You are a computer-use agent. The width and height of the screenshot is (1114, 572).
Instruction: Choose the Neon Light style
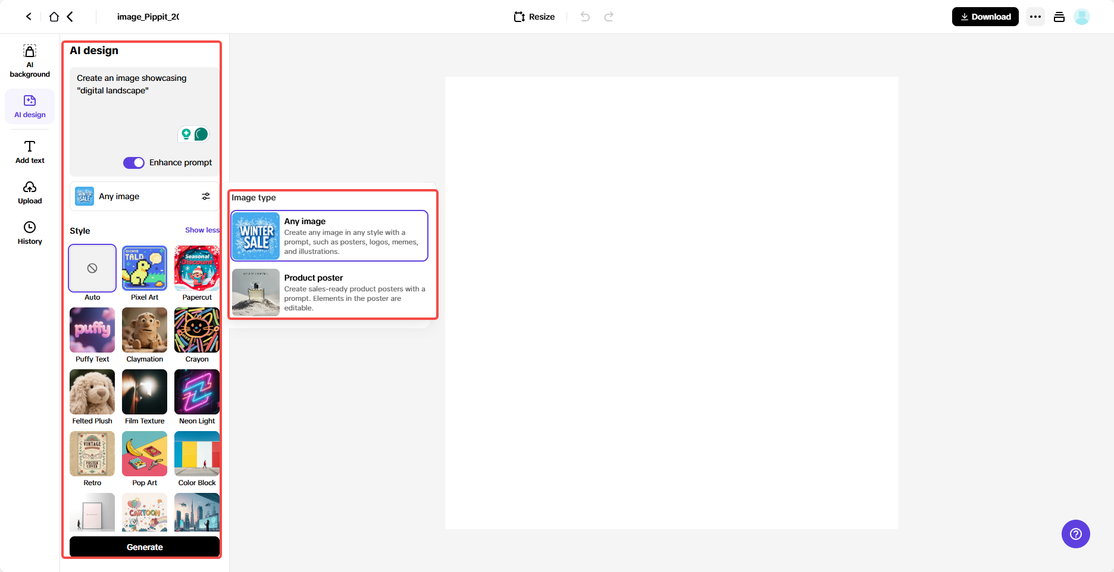(x=196, y=392)
